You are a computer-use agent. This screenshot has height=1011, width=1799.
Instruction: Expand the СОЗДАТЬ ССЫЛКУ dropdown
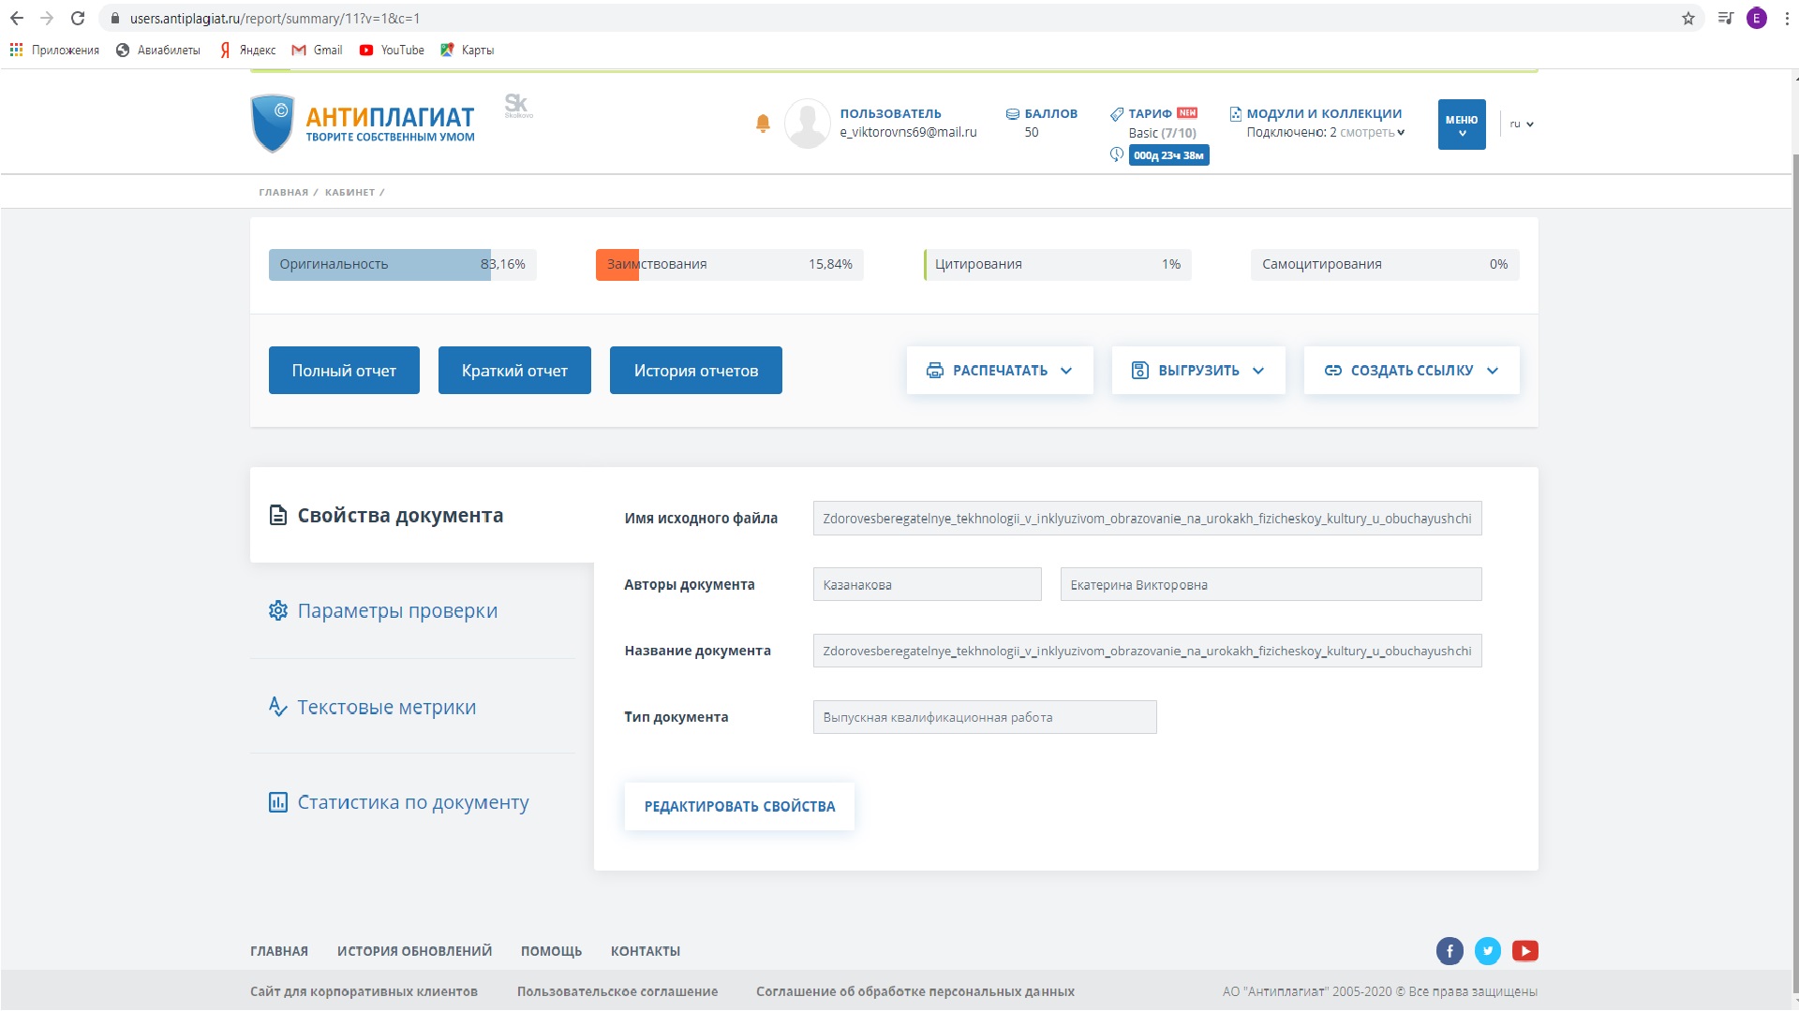(1410, 371)
